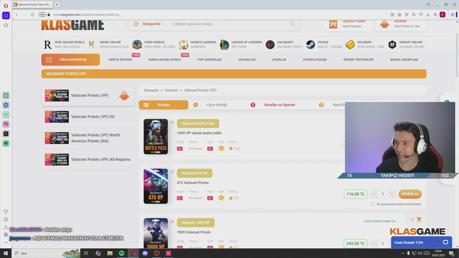Select Valorant Points All Regions item
459x258 pixels.
tap(87, 159)
